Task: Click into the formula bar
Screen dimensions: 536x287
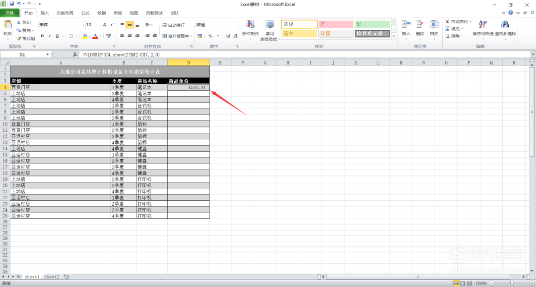Action: coord(304,55)
